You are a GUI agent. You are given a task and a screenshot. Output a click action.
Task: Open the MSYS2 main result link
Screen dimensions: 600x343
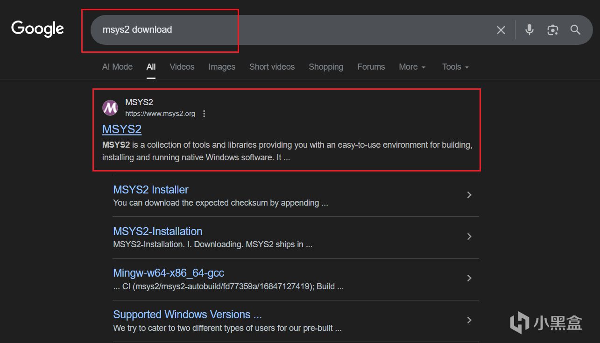[x=122, y=129]
